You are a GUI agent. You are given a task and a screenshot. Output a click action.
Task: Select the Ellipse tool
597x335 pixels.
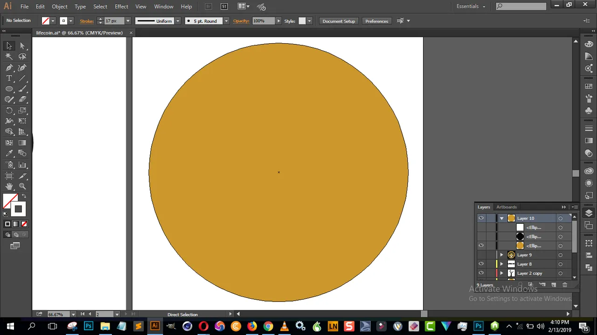pos(9,89)
